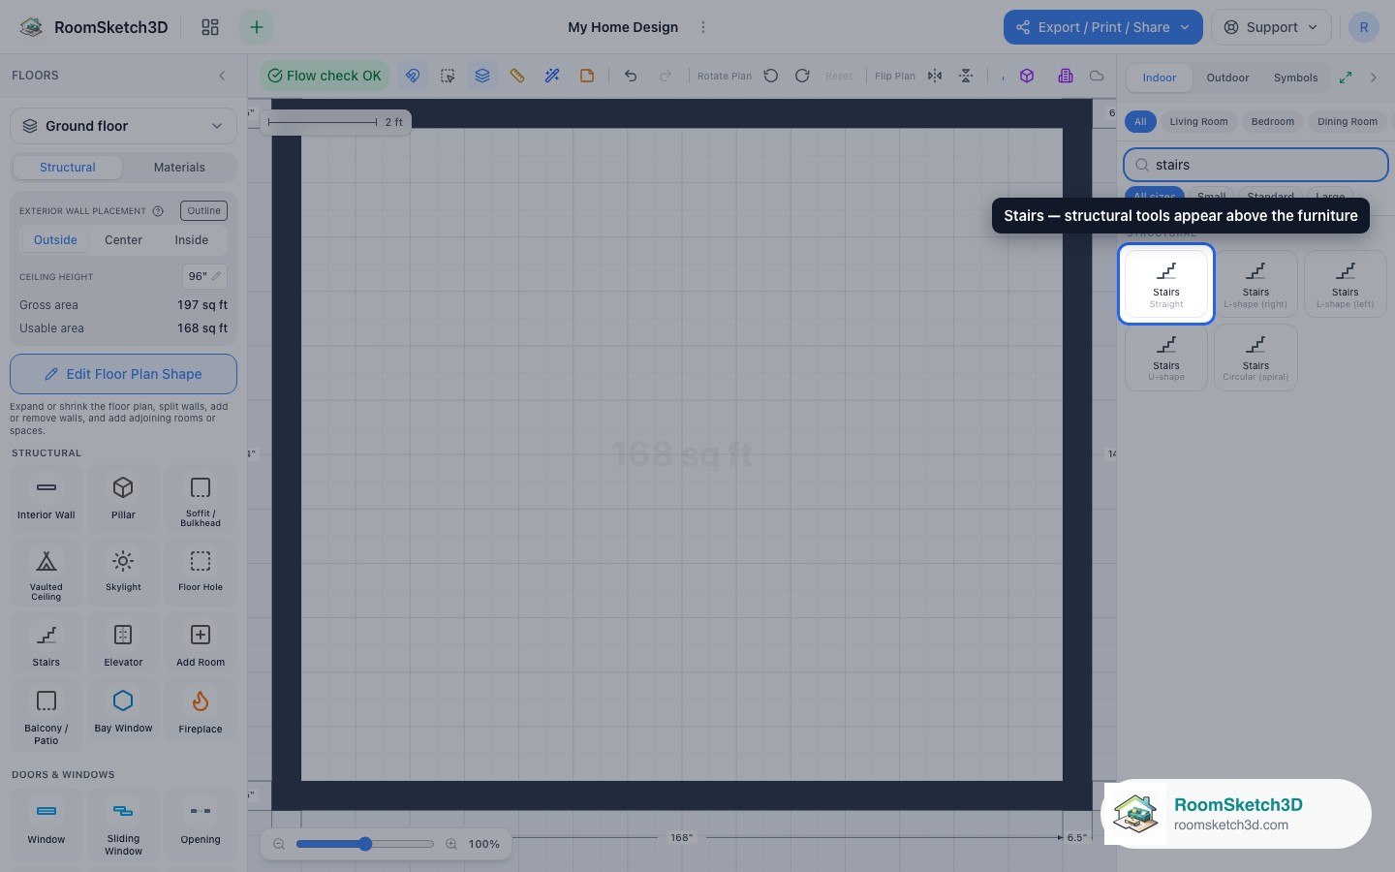Click the measuring ruler tool

pos(517,76)
